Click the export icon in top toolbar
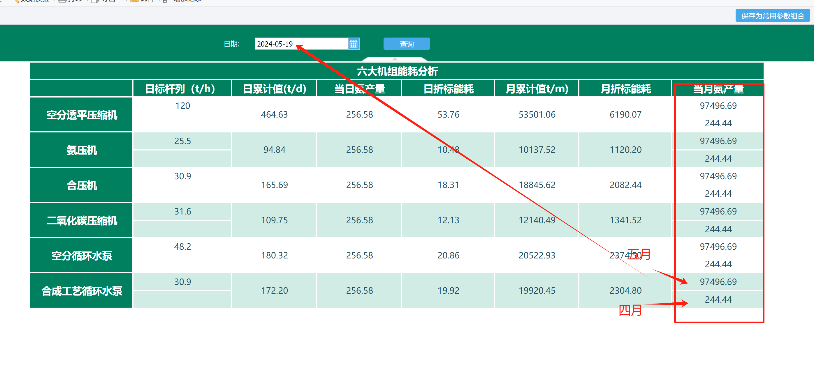The image size is (814, 367). (x=95, y=1)
